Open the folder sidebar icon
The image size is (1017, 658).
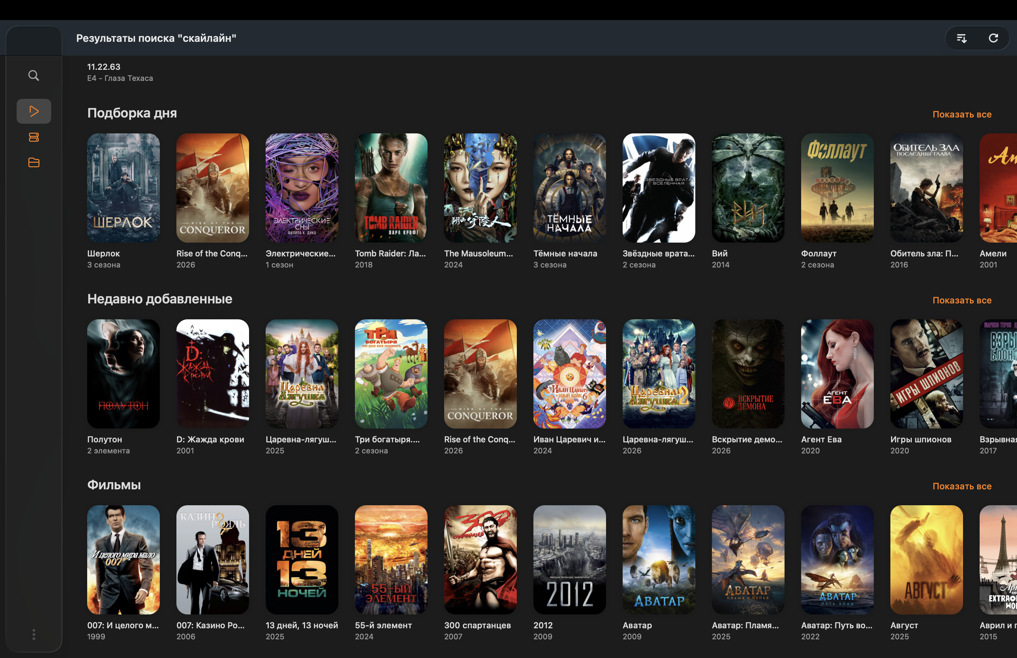(34, 162)
